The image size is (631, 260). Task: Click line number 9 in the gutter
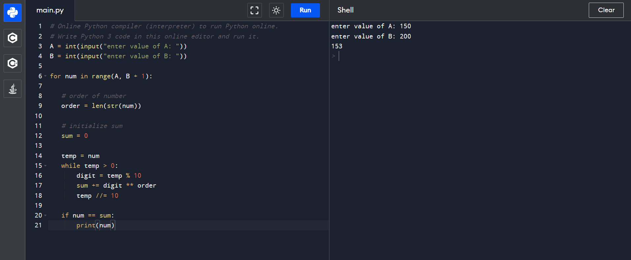(40, 106)
